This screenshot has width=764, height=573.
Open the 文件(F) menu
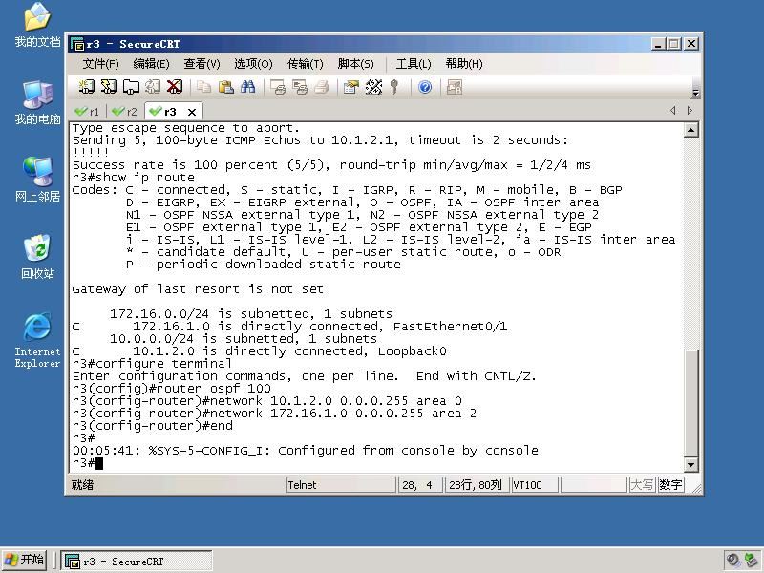100,64
